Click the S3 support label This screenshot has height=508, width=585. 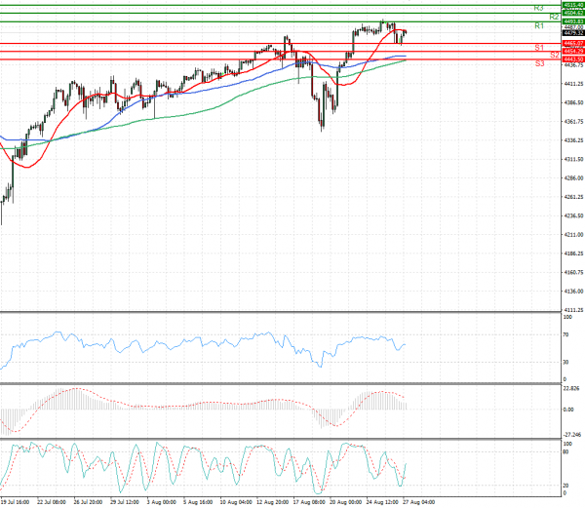coord(540,63)
